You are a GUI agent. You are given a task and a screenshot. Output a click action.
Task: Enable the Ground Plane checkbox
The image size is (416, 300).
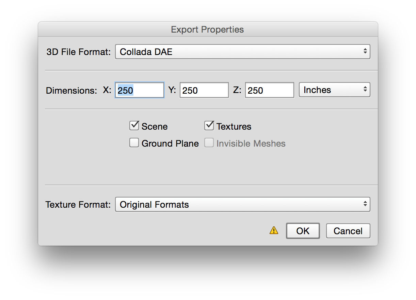tap(134, 143)
